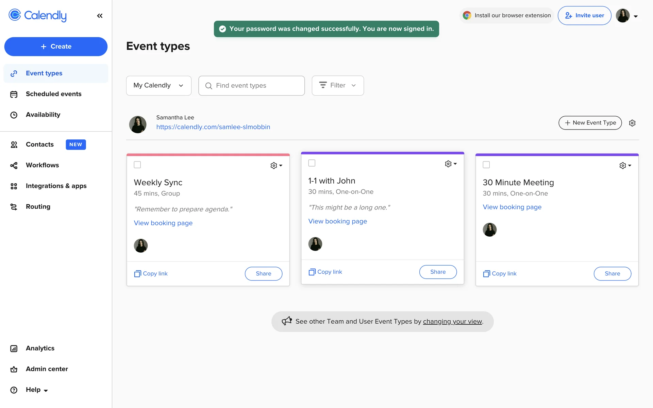Click Samantha Lee's profile avatar
Image resolution: width=653 pixels, height=408 pixels.
click(138, 124)
